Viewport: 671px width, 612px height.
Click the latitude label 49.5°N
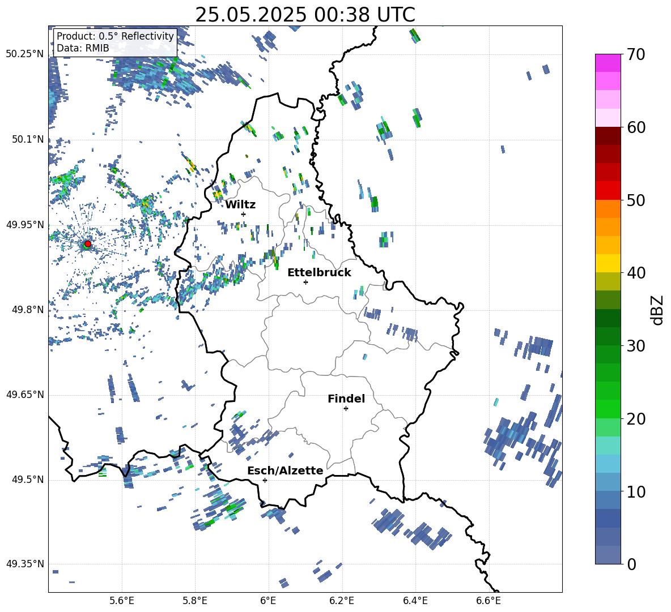[28, 480]
